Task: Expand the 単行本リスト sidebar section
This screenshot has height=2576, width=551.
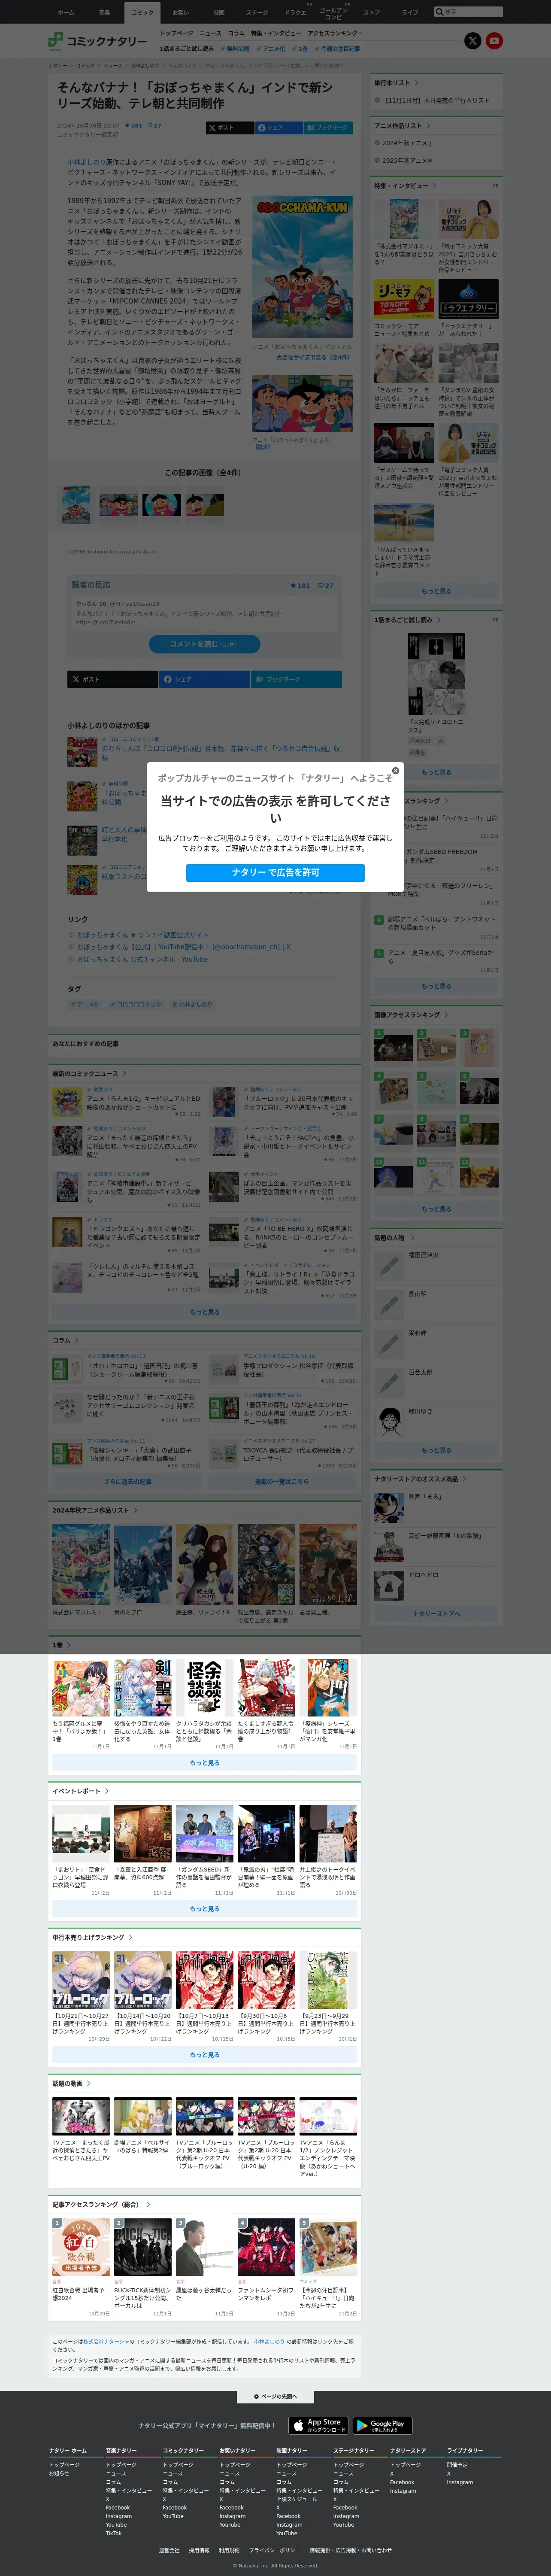Action: (x=396, y=83)
